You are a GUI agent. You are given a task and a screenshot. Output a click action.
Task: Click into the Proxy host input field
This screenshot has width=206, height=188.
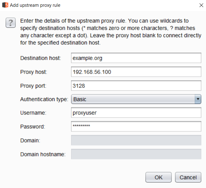point(136,72)
